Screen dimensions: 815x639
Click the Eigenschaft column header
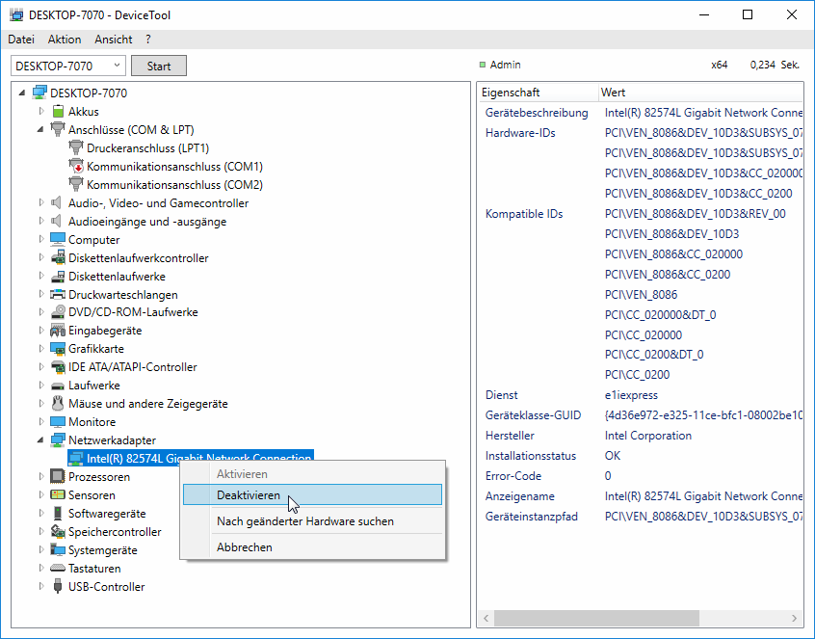pyautogui.click(x=511, y=93)
